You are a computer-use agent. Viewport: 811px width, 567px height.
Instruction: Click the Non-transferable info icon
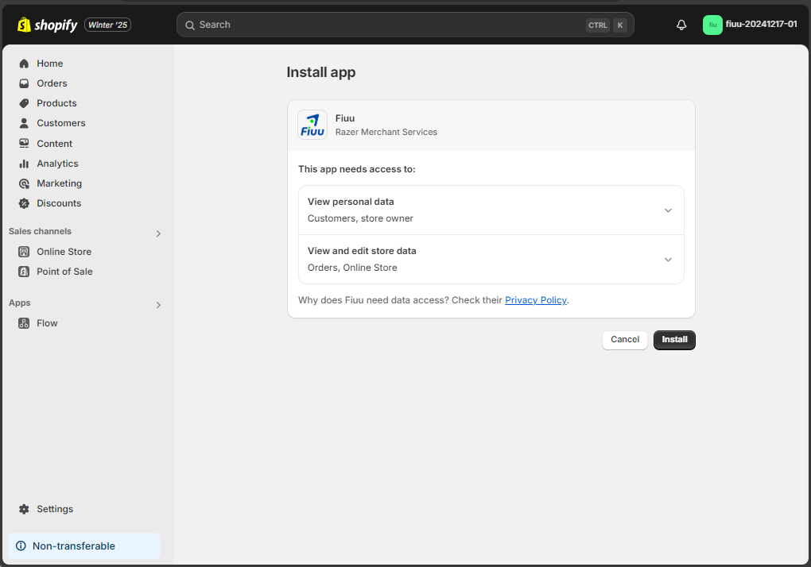tap(21, 546)
